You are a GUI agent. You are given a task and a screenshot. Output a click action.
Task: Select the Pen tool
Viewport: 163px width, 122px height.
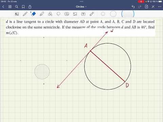point(25,14)
